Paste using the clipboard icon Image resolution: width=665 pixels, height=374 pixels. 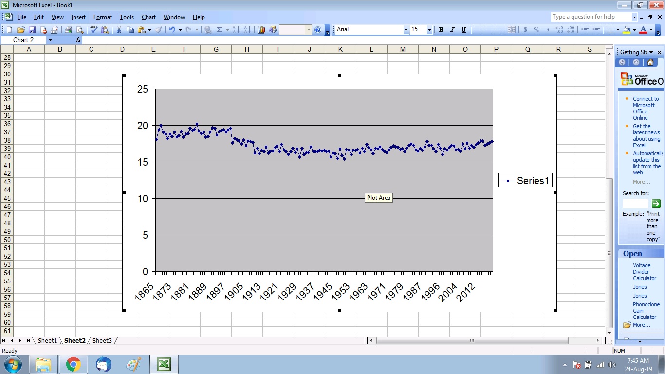tap(141, 30)
